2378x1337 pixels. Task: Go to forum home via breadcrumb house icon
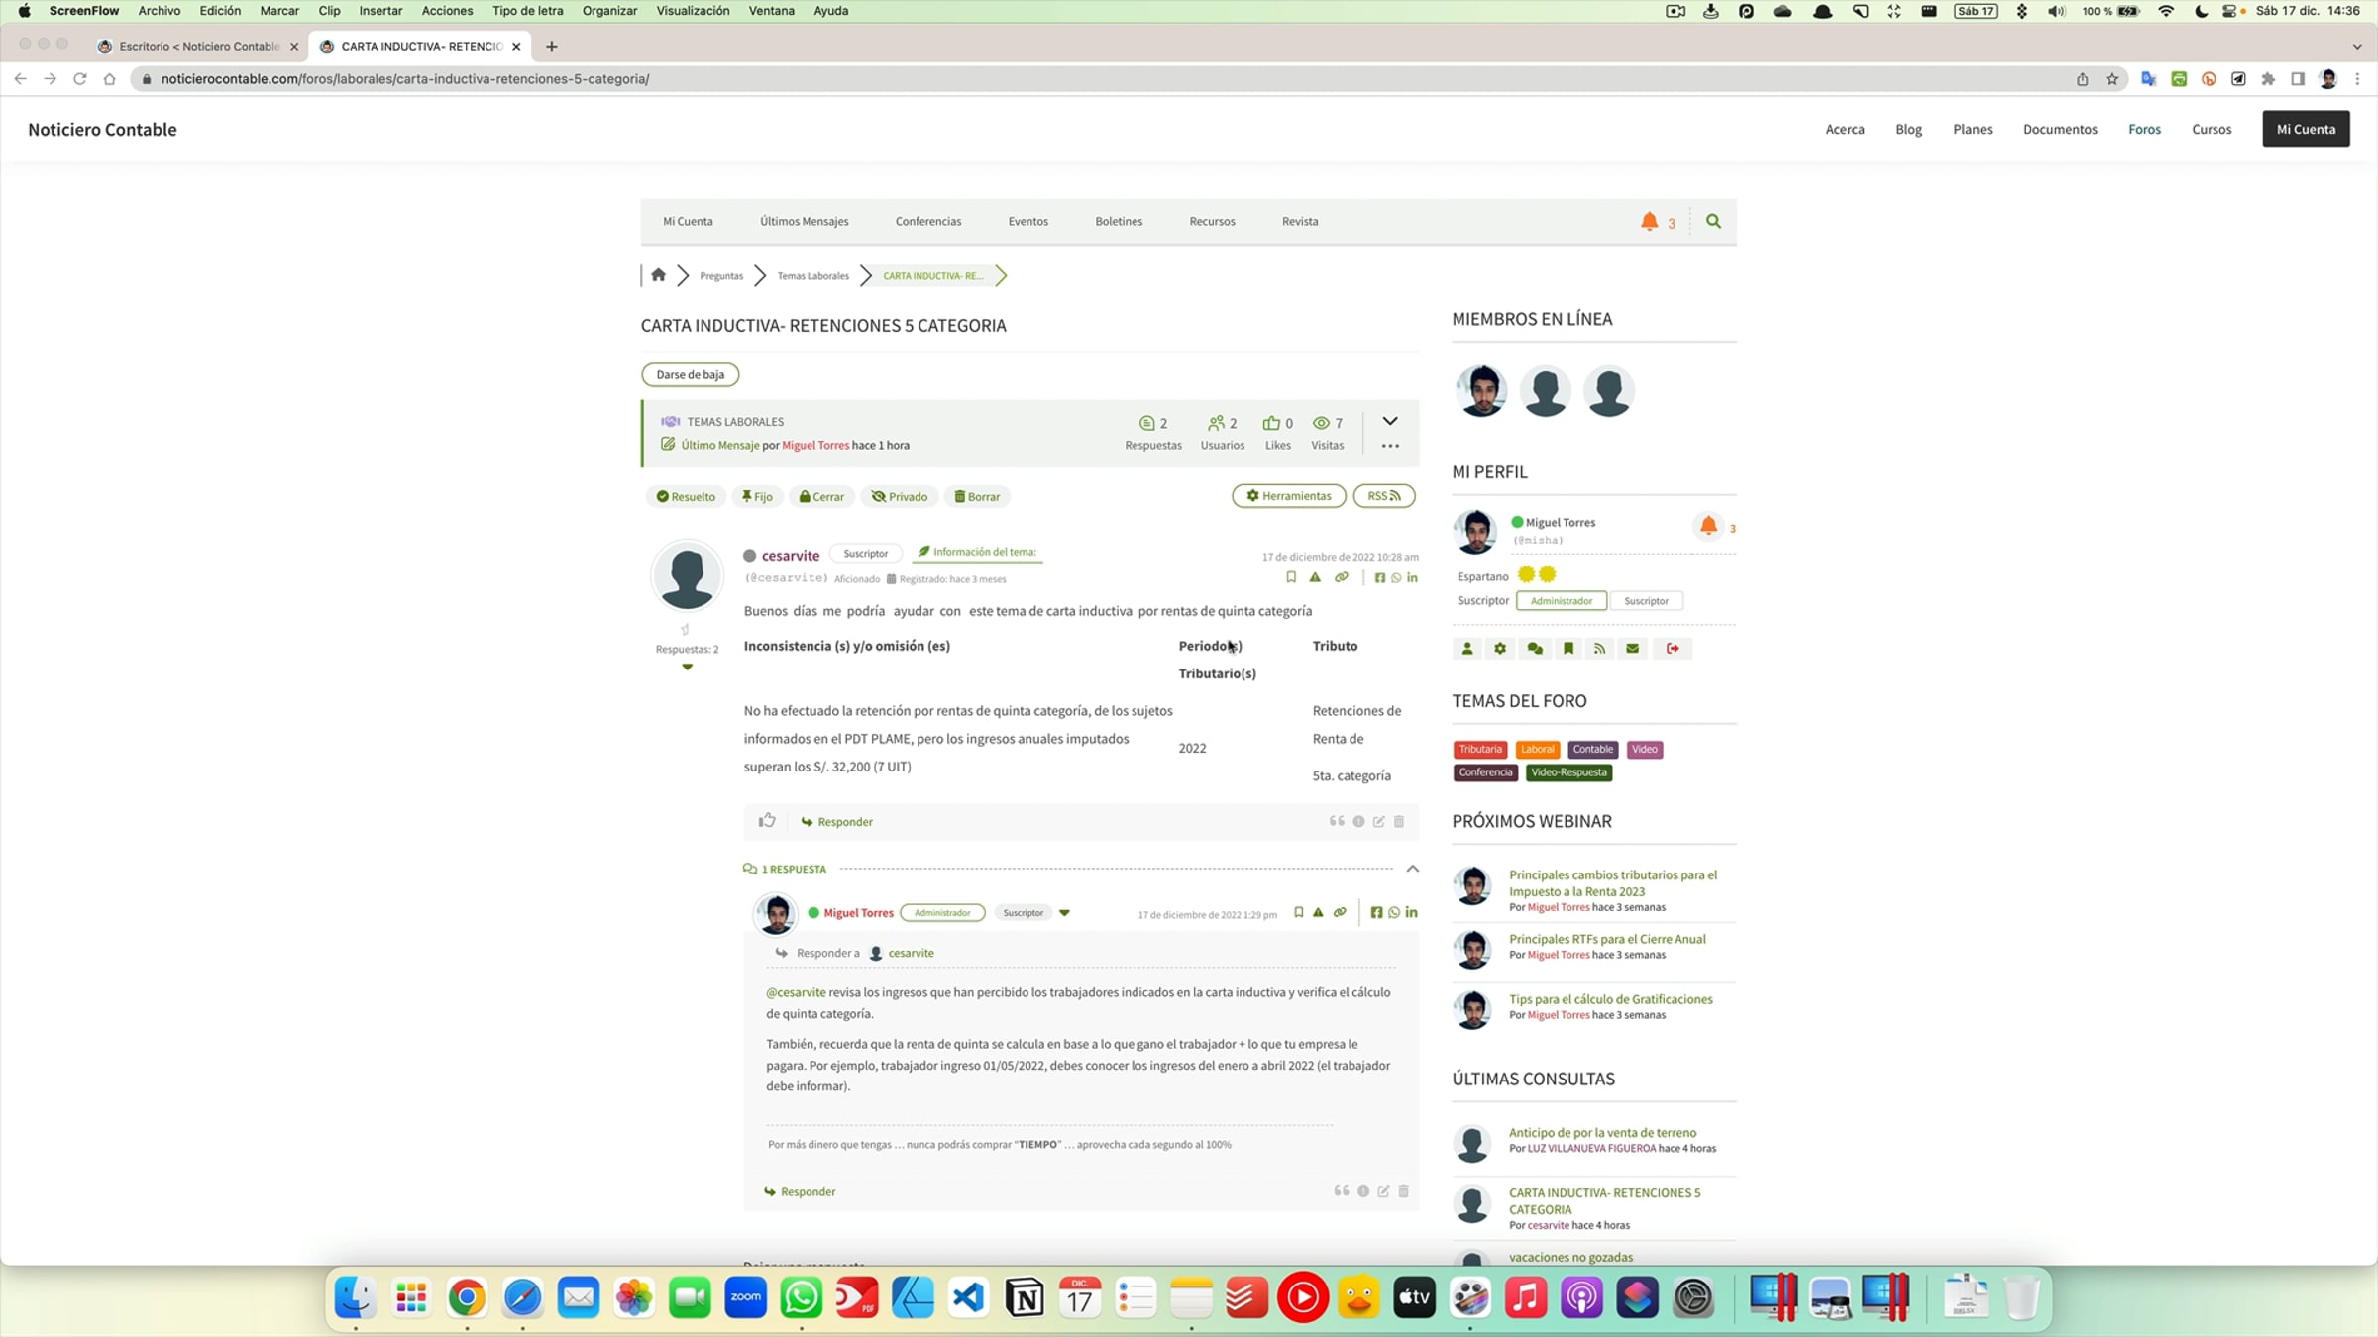[x=658, y=275]
